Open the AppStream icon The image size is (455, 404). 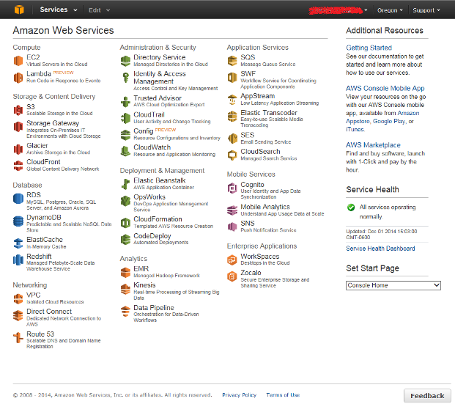click(232, 100)
